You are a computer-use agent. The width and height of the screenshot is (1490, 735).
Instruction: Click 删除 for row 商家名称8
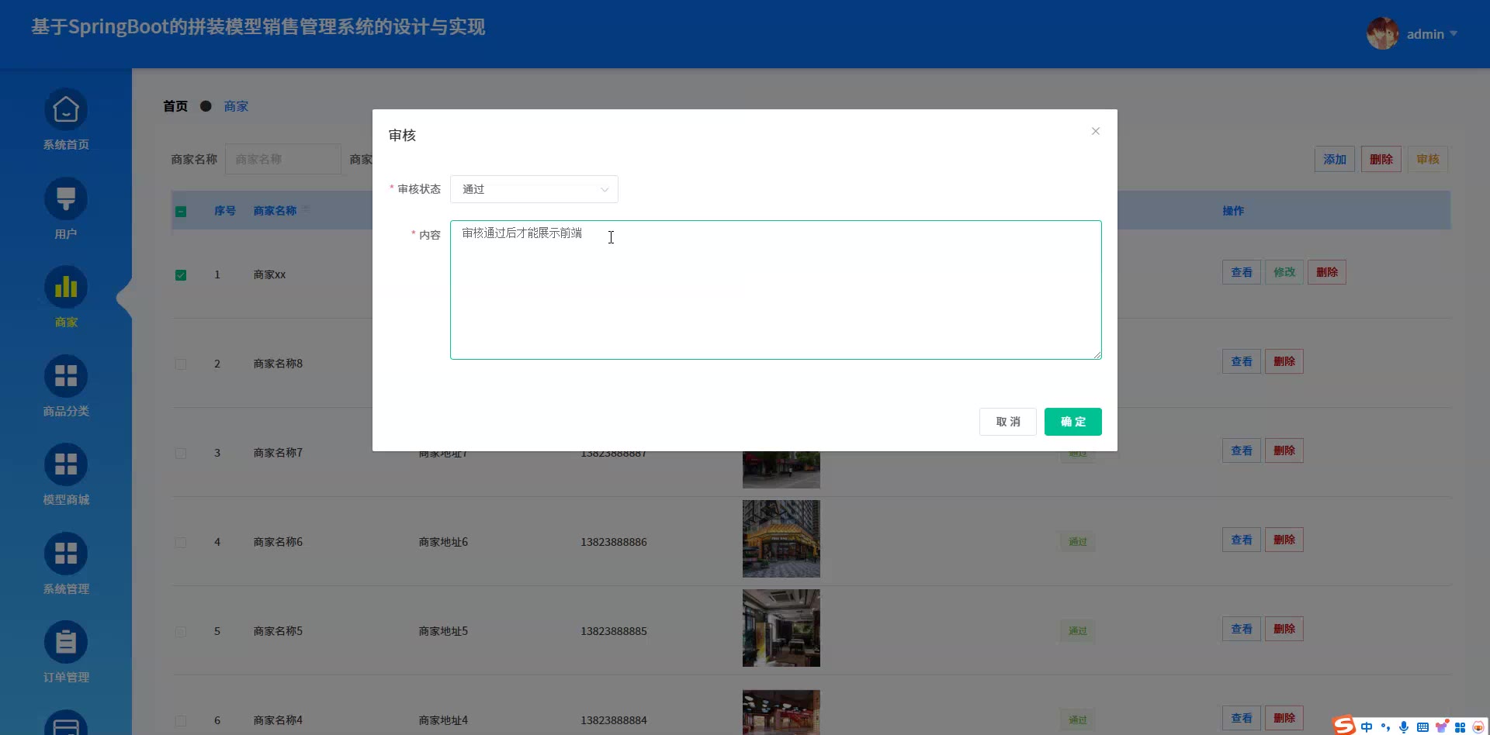point(1284,361)
